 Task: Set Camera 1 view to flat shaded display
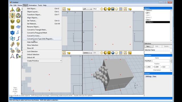[106, 53]
